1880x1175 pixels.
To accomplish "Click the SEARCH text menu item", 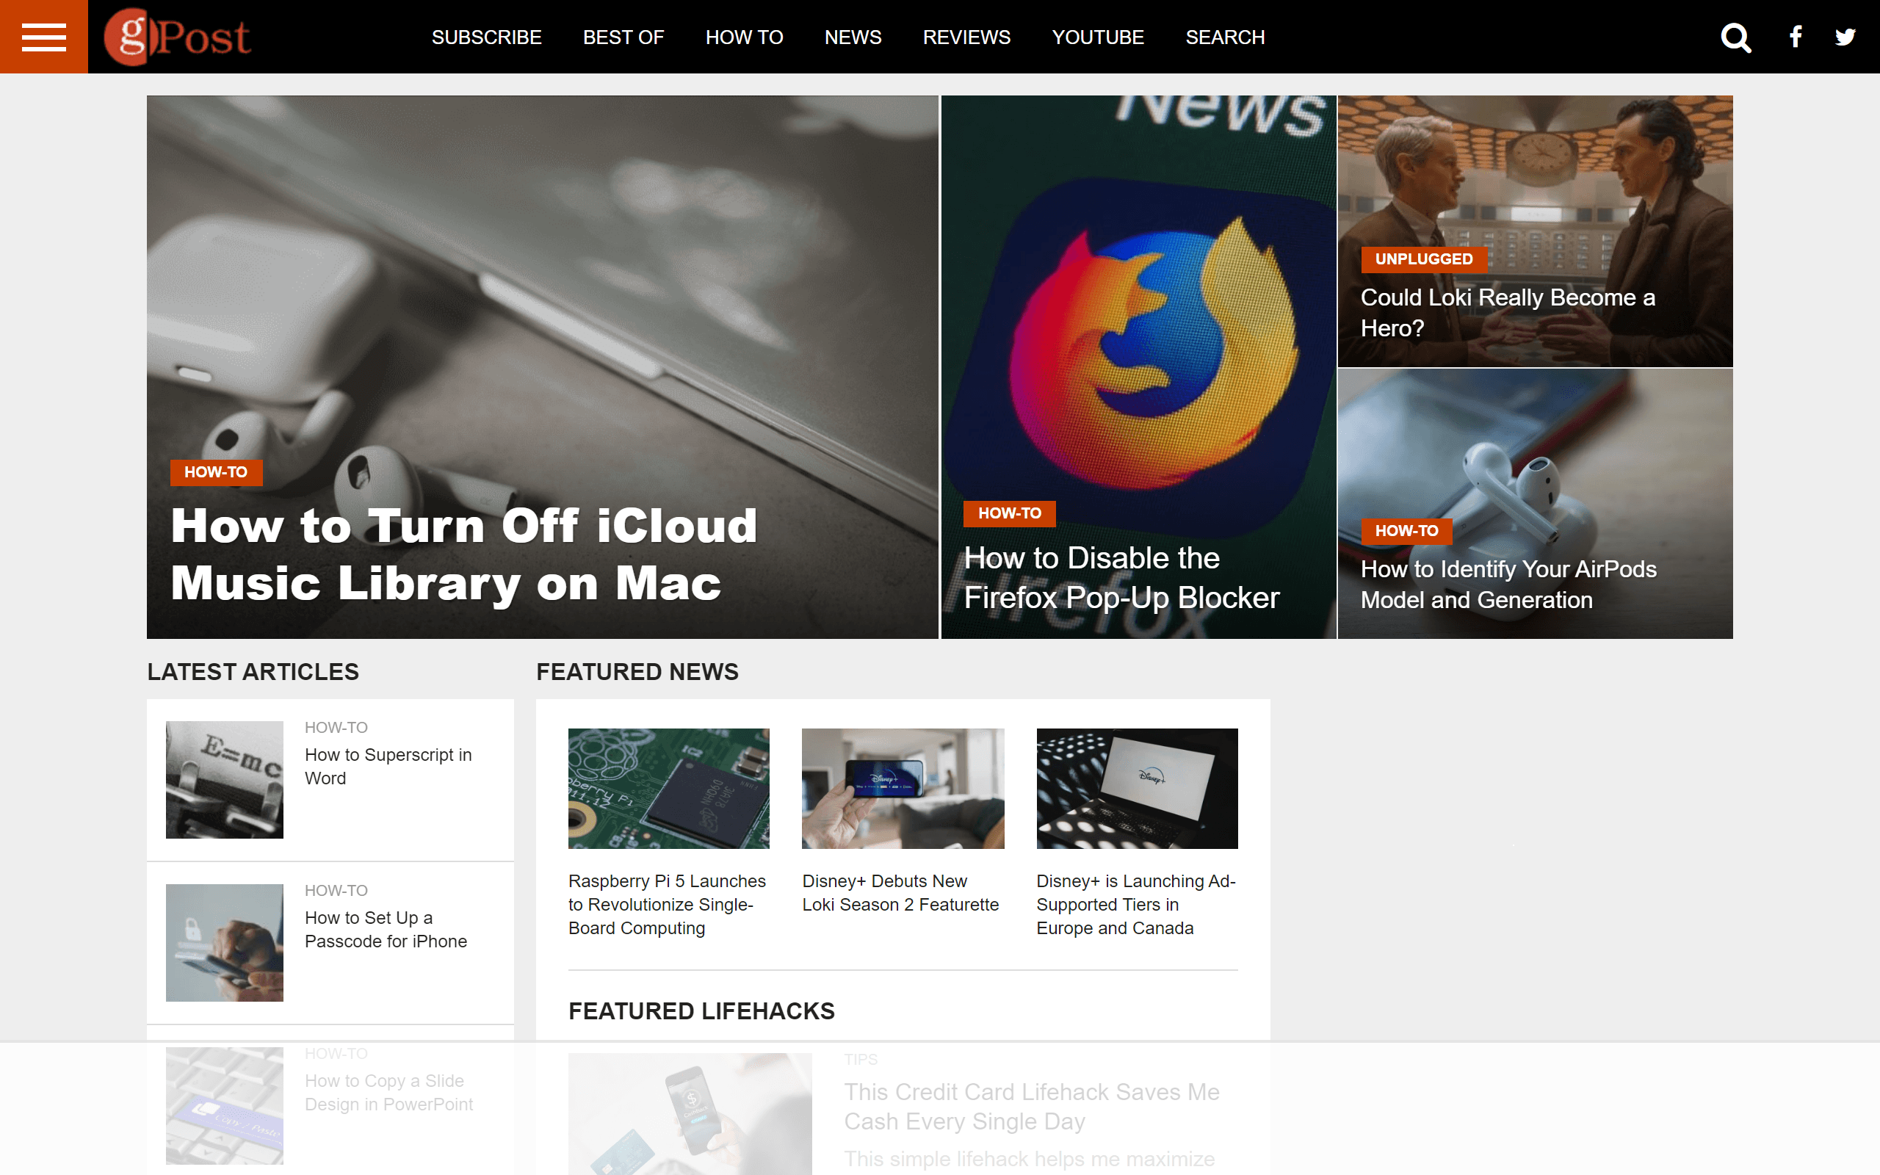I will (x=1224, y=37).
